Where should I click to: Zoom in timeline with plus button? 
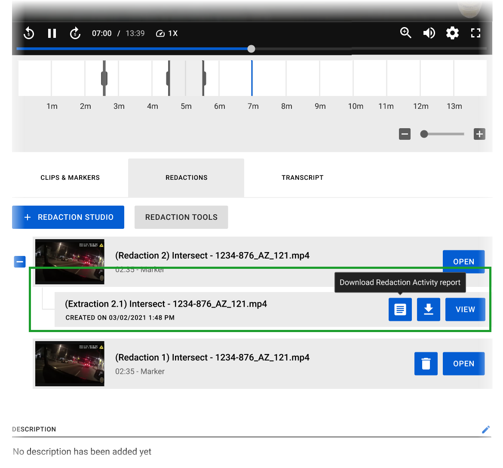479,134
